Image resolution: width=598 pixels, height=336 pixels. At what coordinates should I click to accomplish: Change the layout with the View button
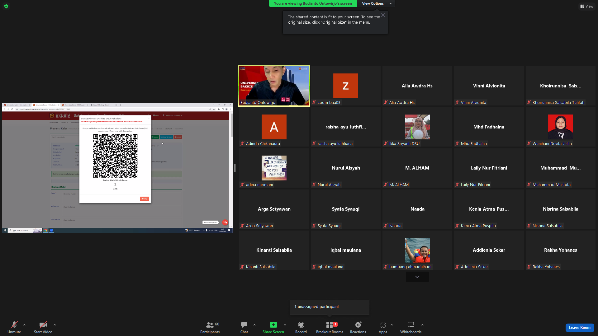(x=586, y=6)
